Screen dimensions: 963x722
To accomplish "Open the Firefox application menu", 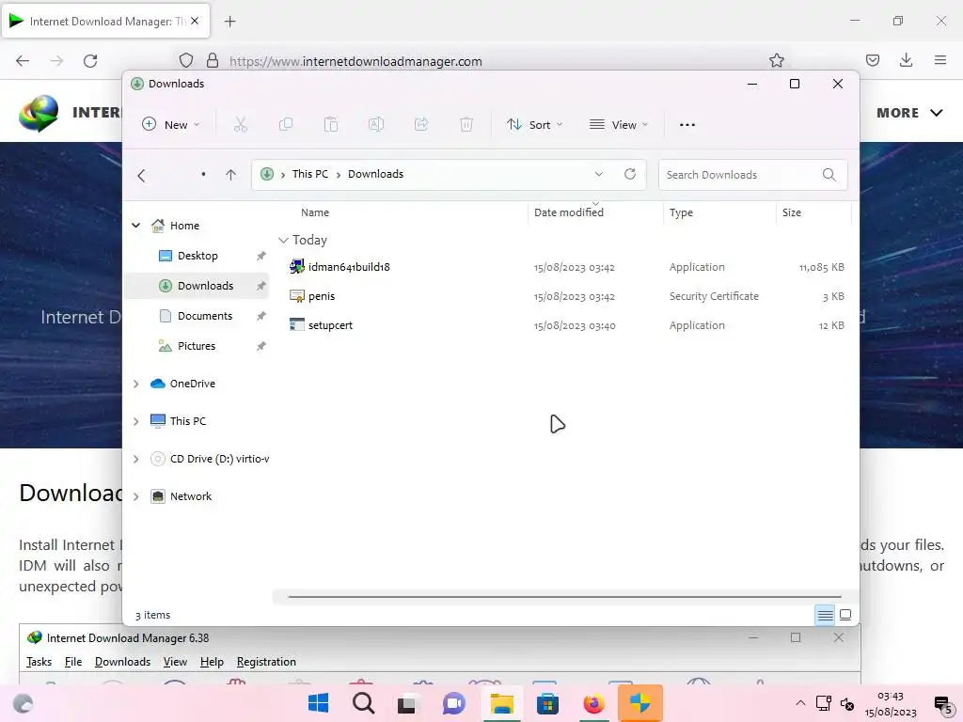I will coord(940,60).
